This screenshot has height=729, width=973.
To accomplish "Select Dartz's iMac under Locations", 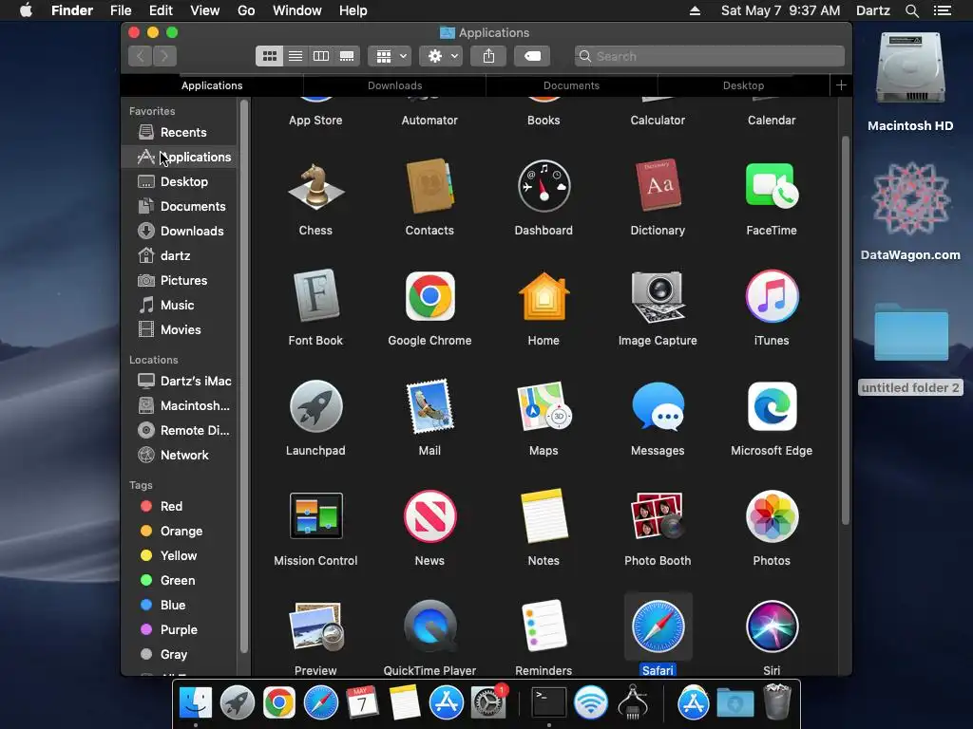I will 180,381.
